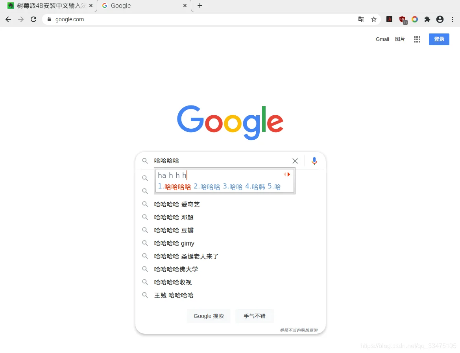
Task: Select suggestion 王勉 哈哈哈哈
Action: point(230,295)
